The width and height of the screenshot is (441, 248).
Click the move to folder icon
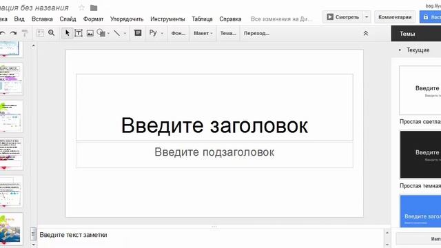[94, 8]
